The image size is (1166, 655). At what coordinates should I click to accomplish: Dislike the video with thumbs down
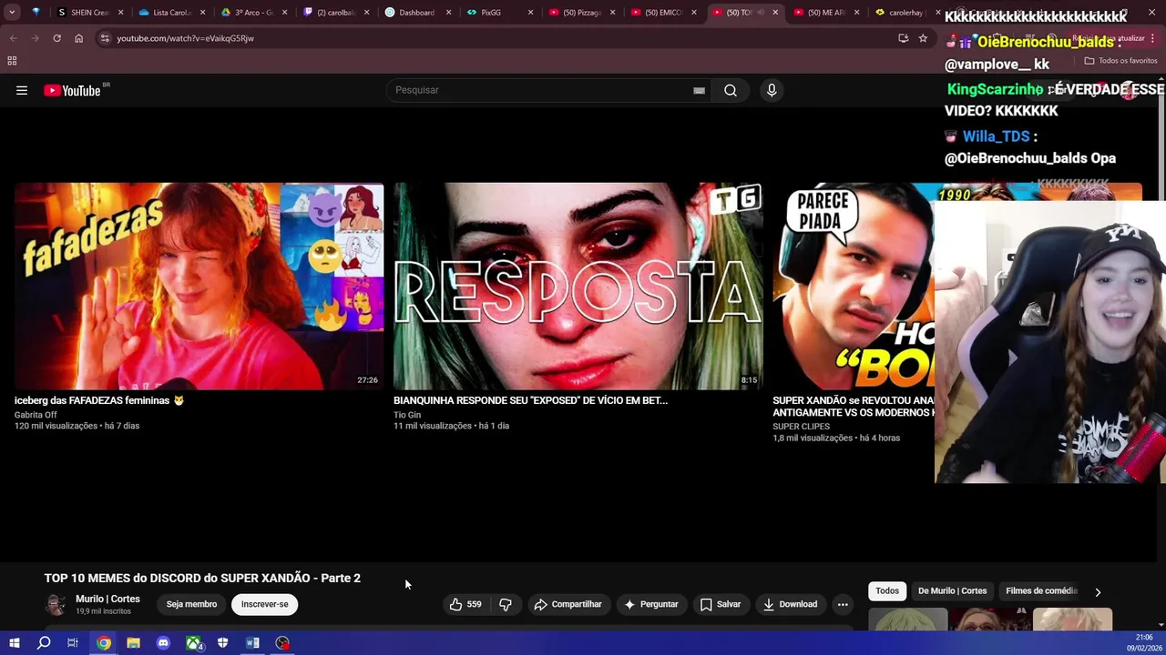(x=506, y=604)
